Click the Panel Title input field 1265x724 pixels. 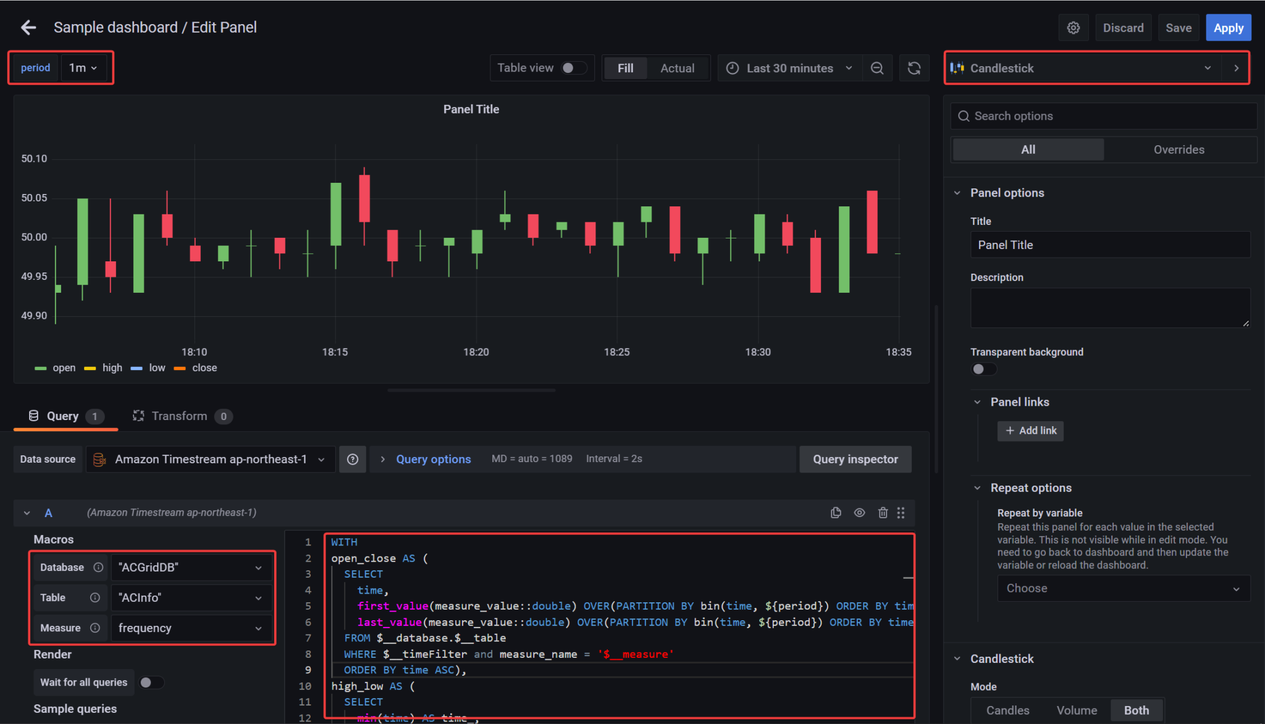click(1110, 245)
